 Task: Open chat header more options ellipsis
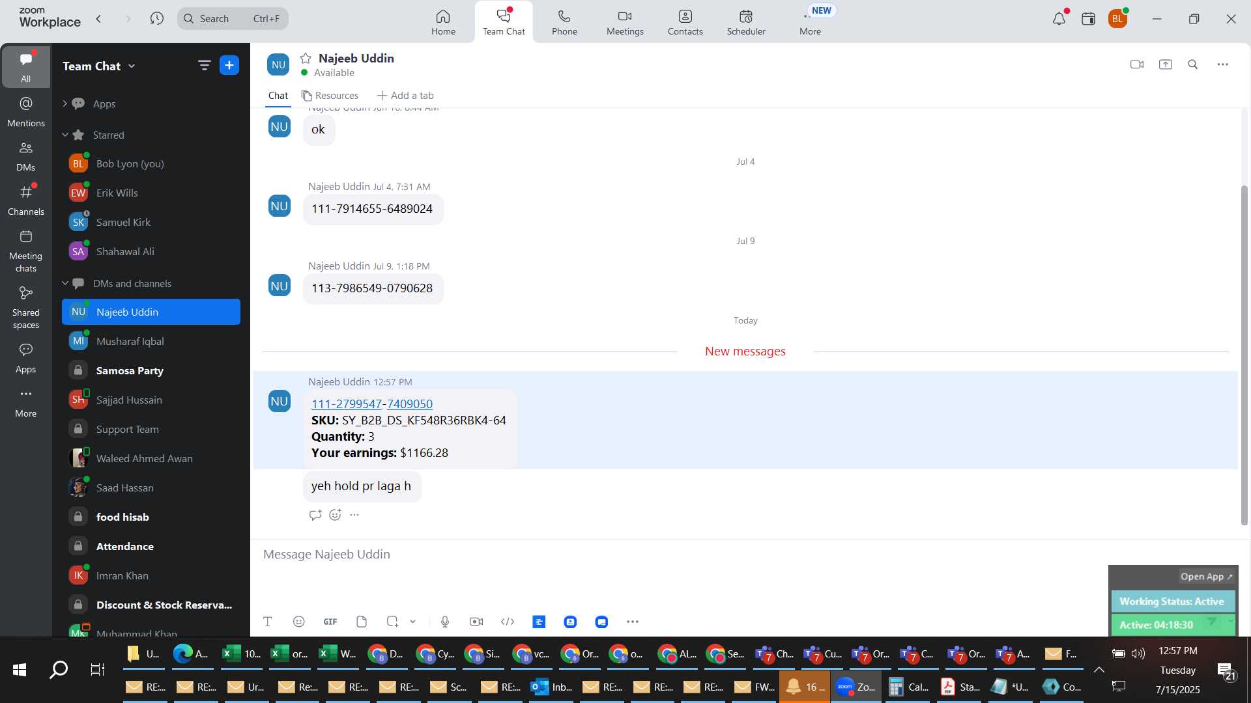(x=1223, y=64)
